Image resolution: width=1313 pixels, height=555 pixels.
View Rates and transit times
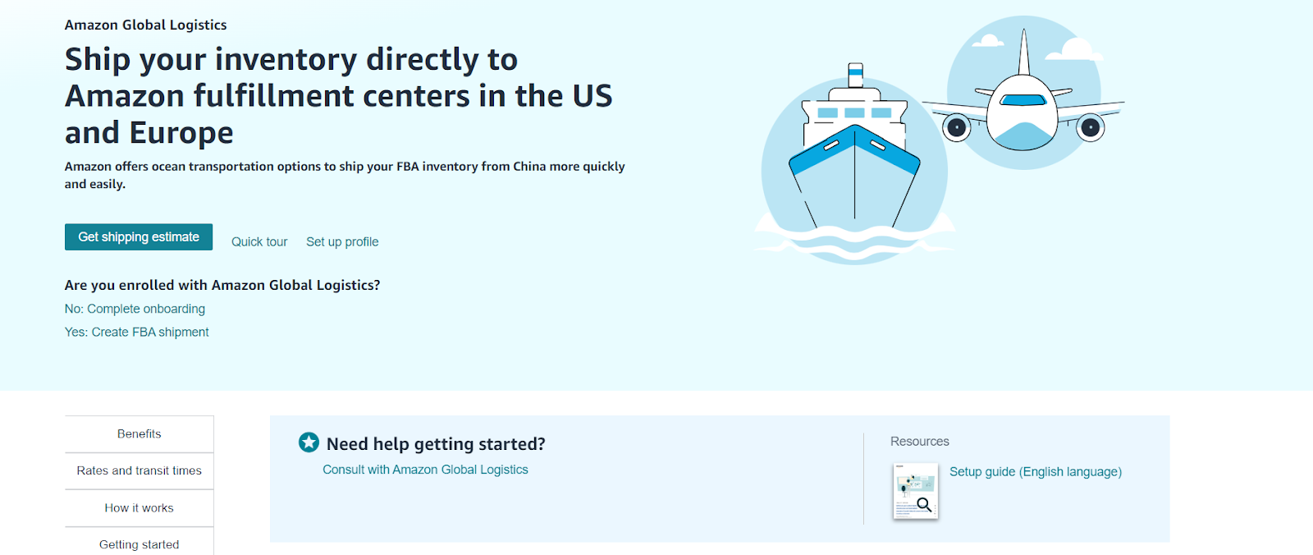click(138, 470)
